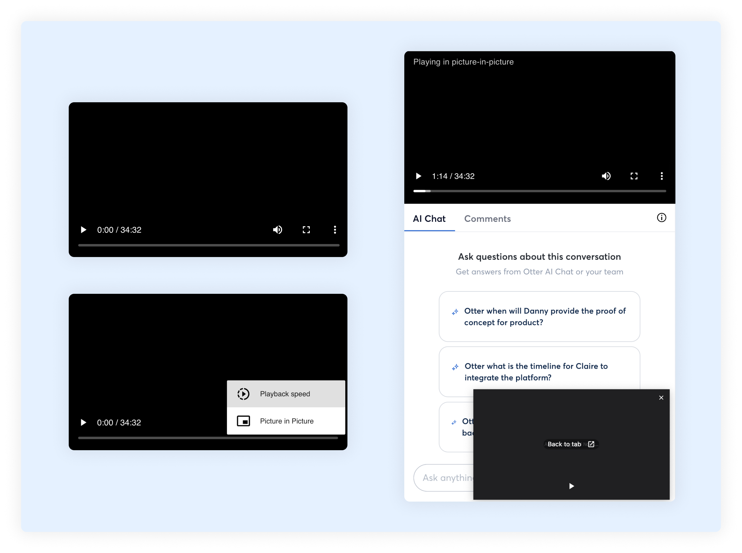This screenshot has width=742, height=553.
Task: Open the info icon beside Comments tab
Action: pyautogui.click(x=661, y=218)
